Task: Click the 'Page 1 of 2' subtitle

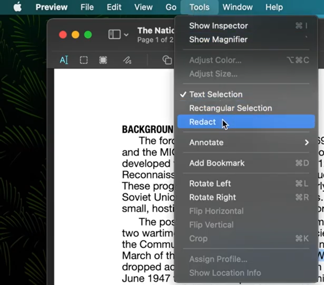Action: [155, 40]
